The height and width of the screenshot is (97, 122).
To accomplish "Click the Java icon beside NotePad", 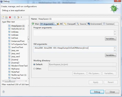I will (9, 72).
